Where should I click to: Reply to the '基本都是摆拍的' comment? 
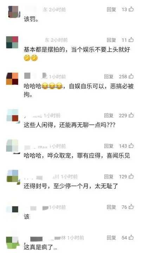coord(111,40)
